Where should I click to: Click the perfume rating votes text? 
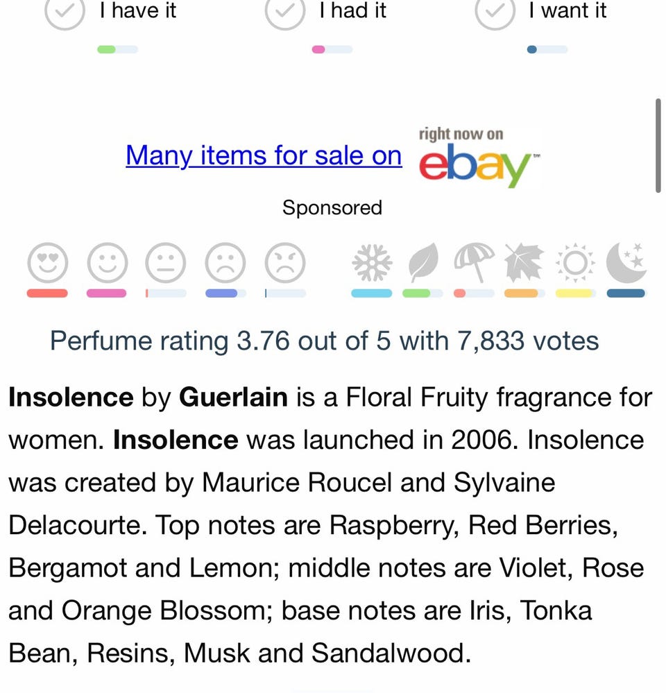(324, 341)
